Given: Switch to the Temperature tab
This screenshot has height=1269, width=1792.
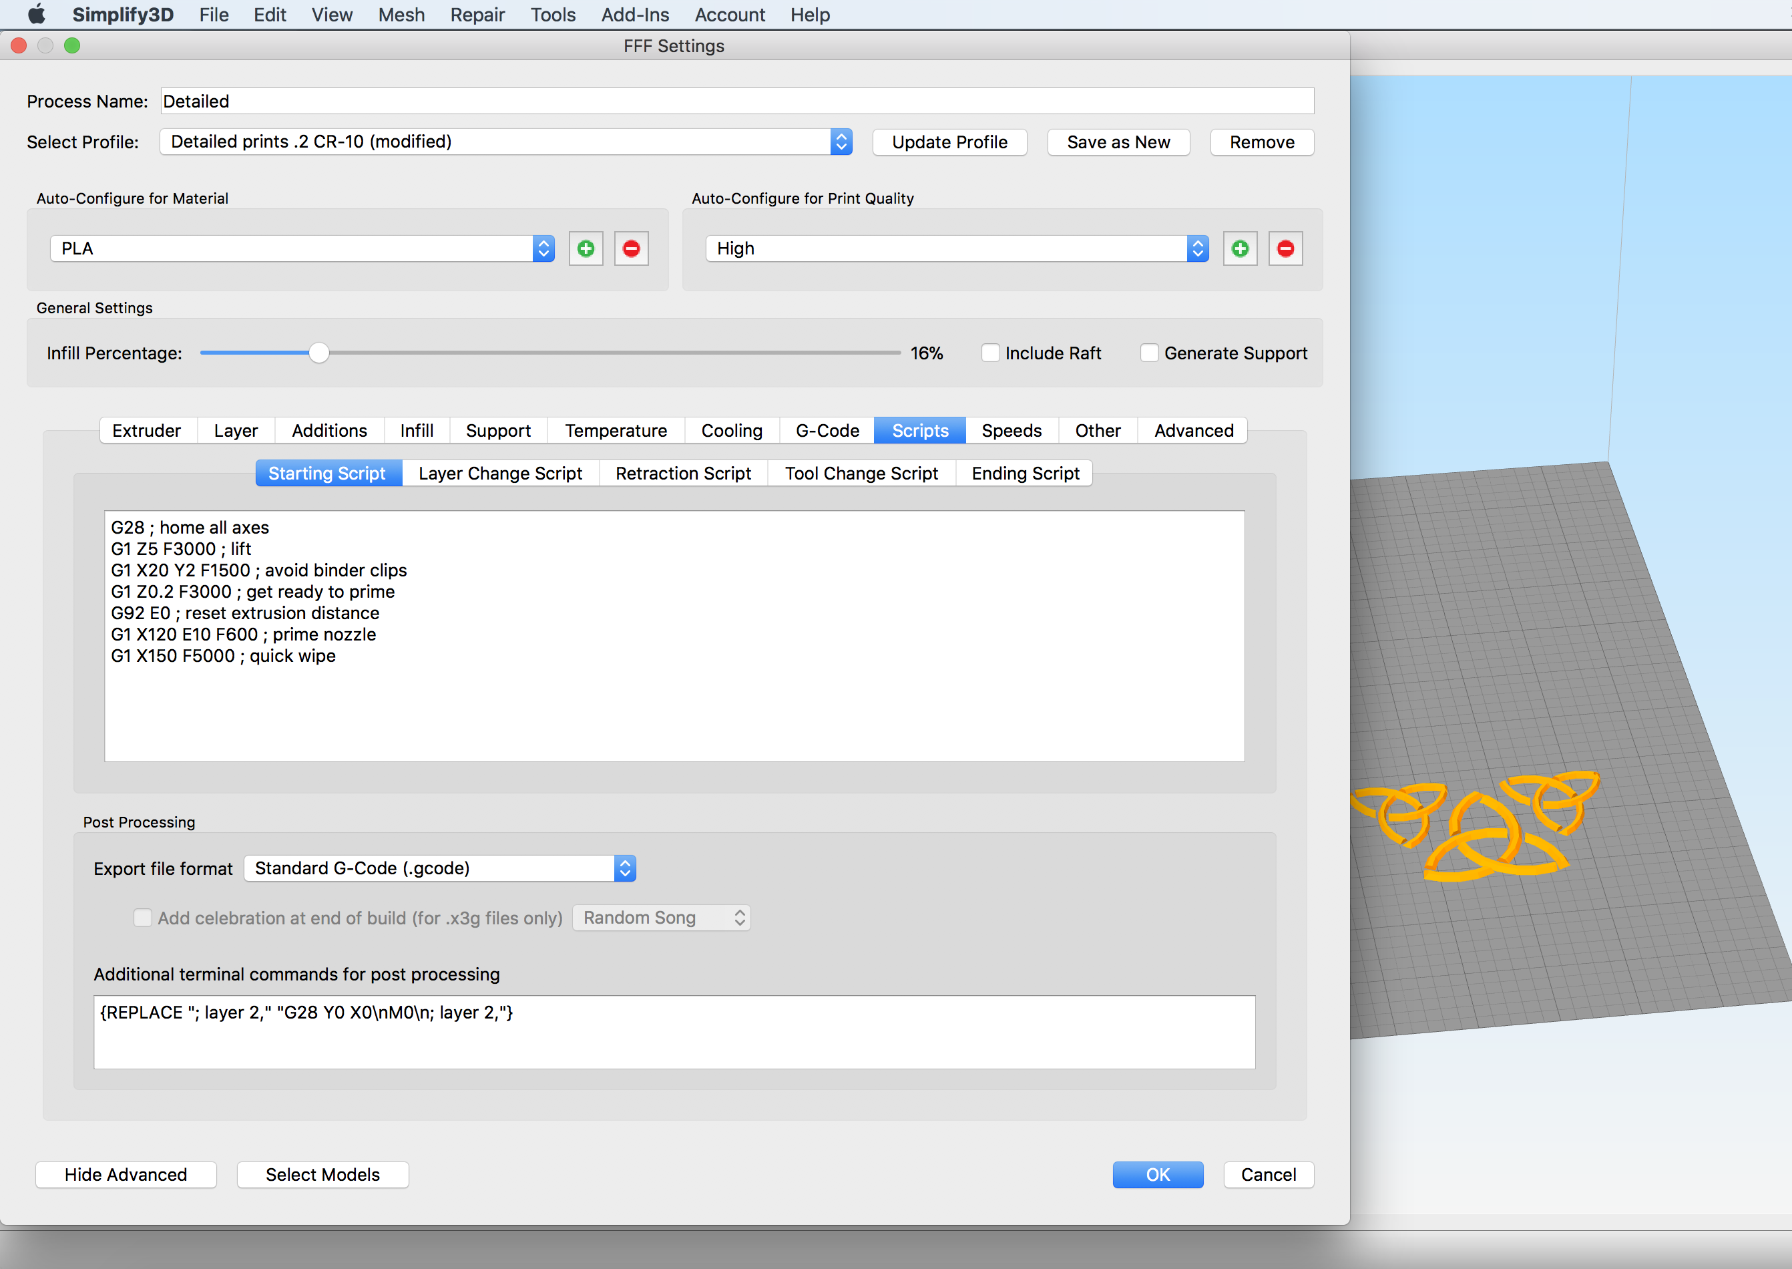Looking at the screenshot, I should click(616, 431).
